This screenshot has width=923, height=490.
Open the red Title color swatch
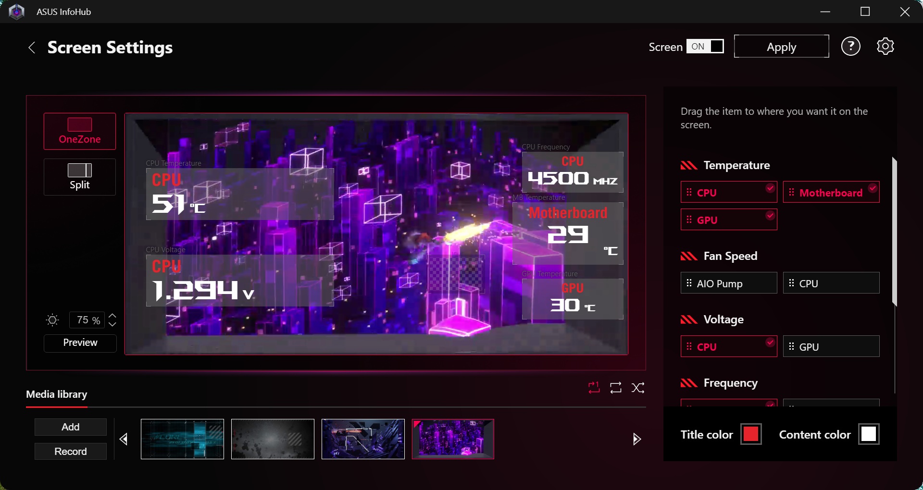pos(751,434)
